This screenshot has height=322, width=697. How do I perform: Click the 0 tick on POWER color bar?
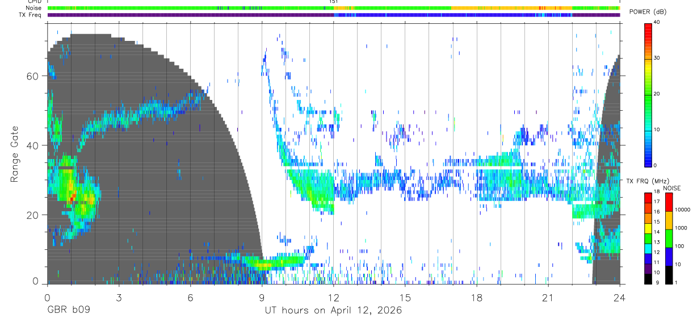tap(655, 166)
